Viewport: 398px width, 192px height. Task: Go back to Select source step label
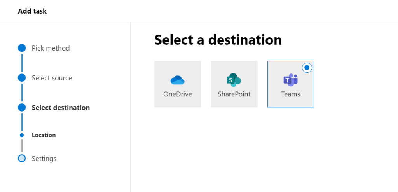pos(52,78)
